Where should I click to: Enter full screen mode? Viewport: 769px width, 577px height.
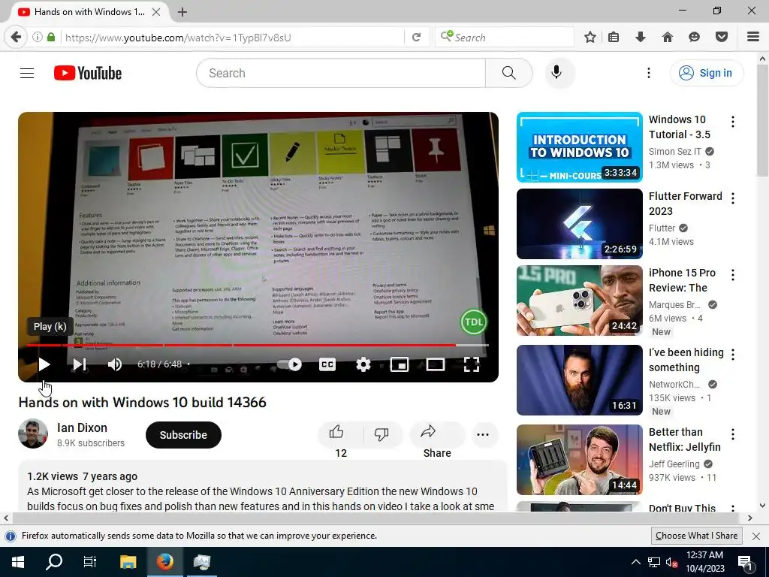[472, 364]
